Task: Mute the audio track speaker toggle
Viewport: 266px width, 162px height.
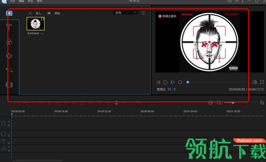Action: (9, 147)
